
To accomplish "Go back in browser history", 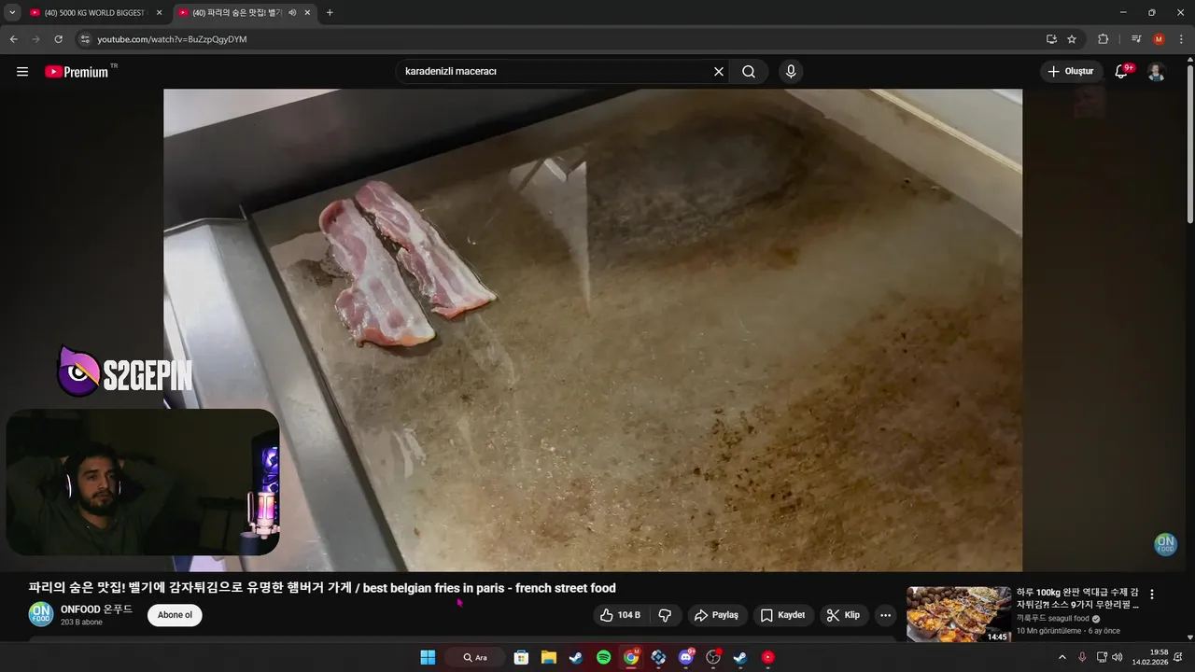I will (x=13, y=39).
